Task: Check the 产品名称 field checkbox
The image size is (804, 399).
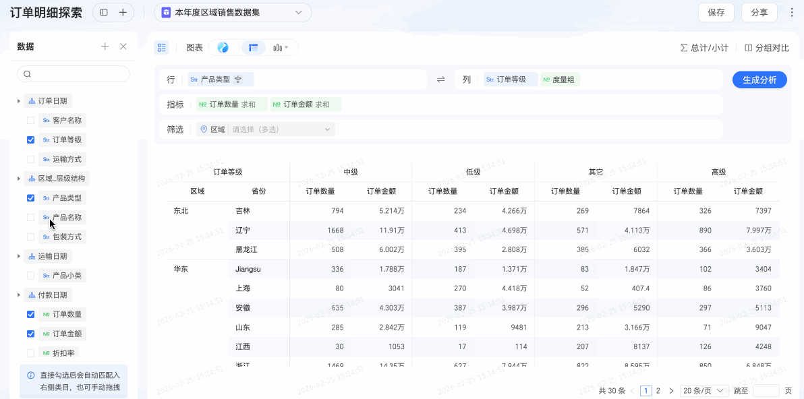Action: coord(31,218)
